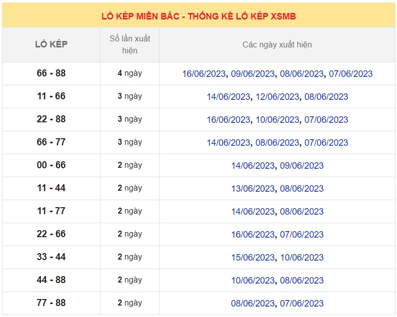This screenshot has height=317, width=397.
Task: Click the Số lần xuất hiện column header
Action: click(129, 44)
